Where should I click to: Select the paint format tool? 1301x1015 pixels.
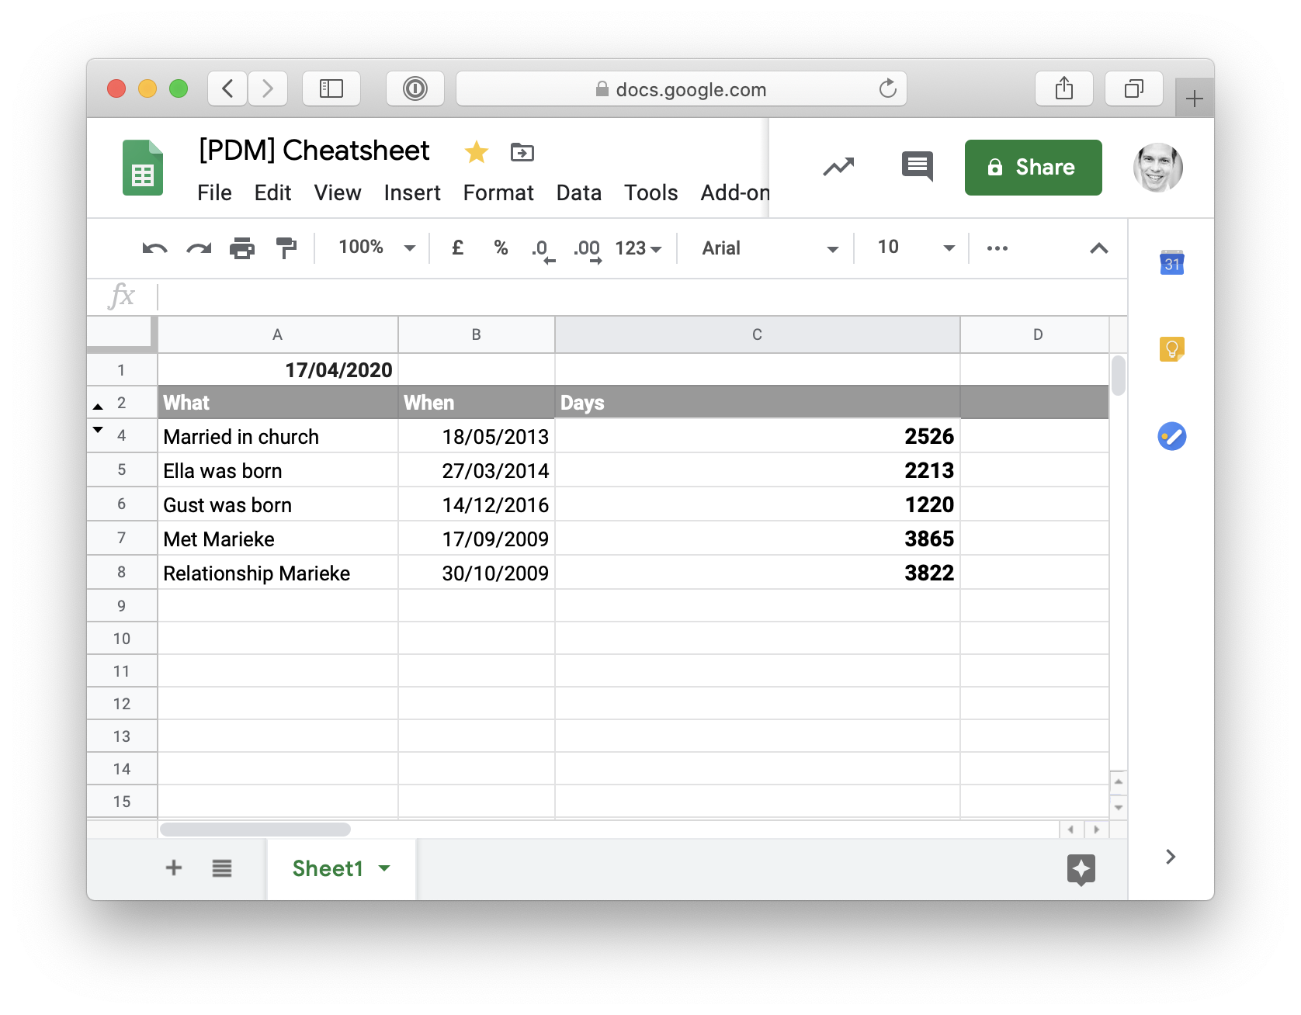click(286, 248)
